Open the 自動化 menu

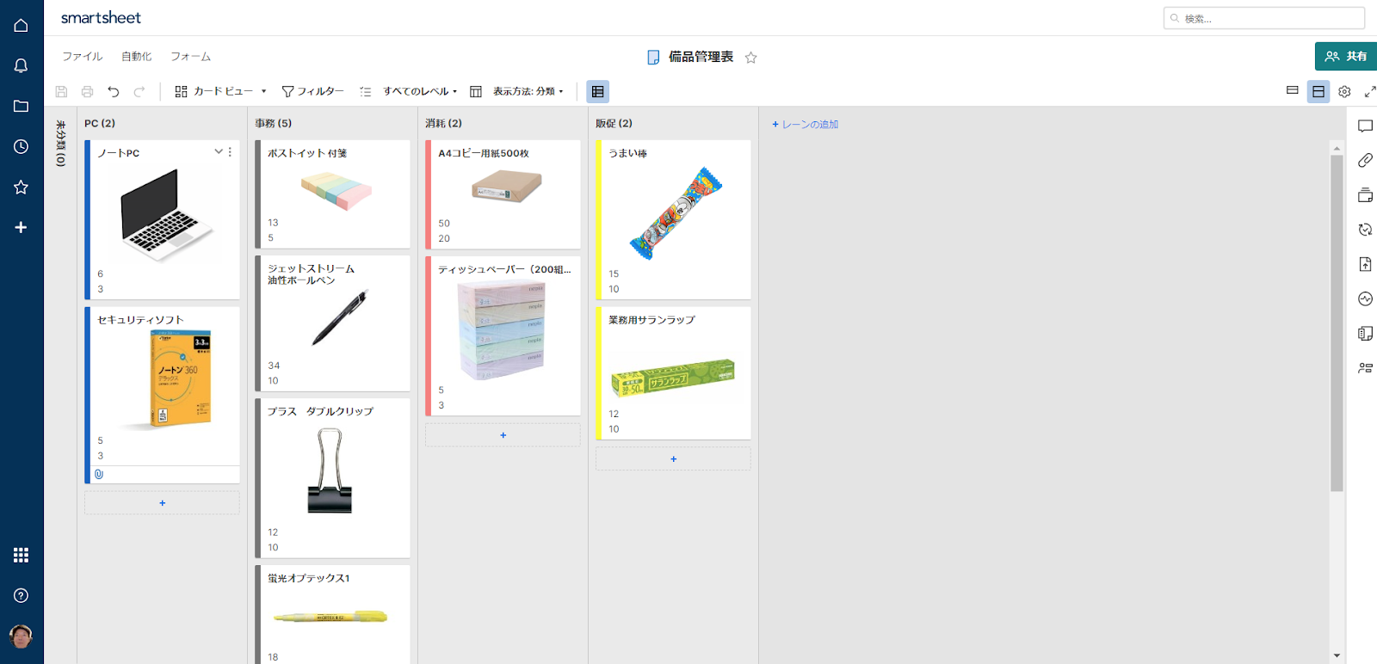pyautogui.click(x=136, y=57)
